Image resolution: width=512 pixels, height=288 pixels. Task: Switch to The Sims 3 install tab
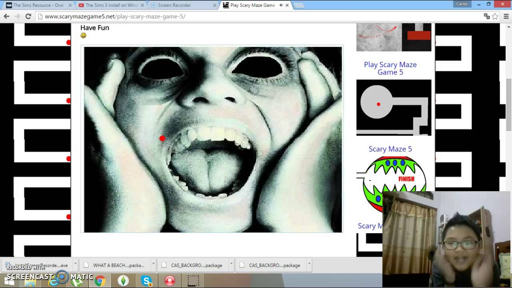[x=111, y=5]
